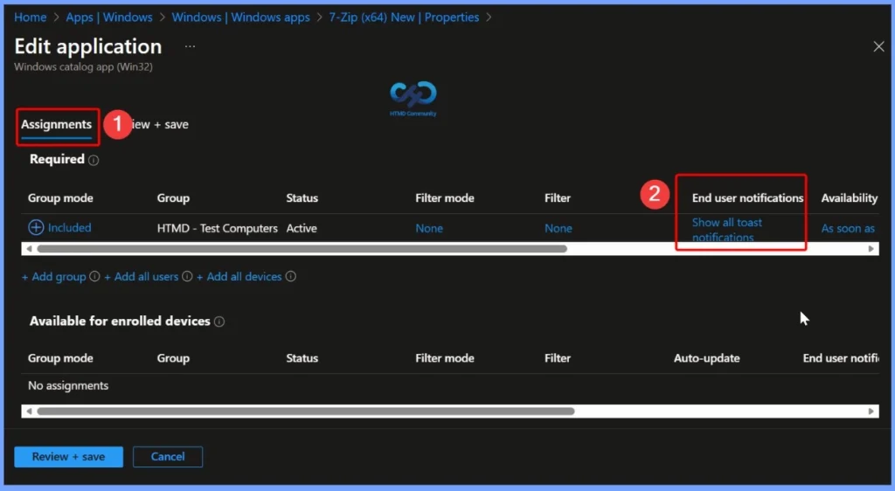The height and width of the screenshot is (491, 895).
Task: Click the Review + save button
Action: tap(68, 457)
